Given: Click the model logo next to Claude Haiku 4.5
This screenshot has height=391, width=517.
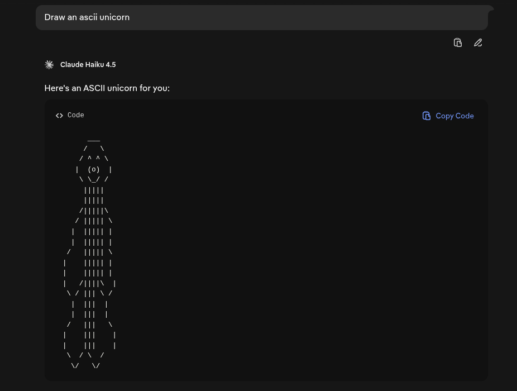Looking at the screenshot, I should point(49,65).
